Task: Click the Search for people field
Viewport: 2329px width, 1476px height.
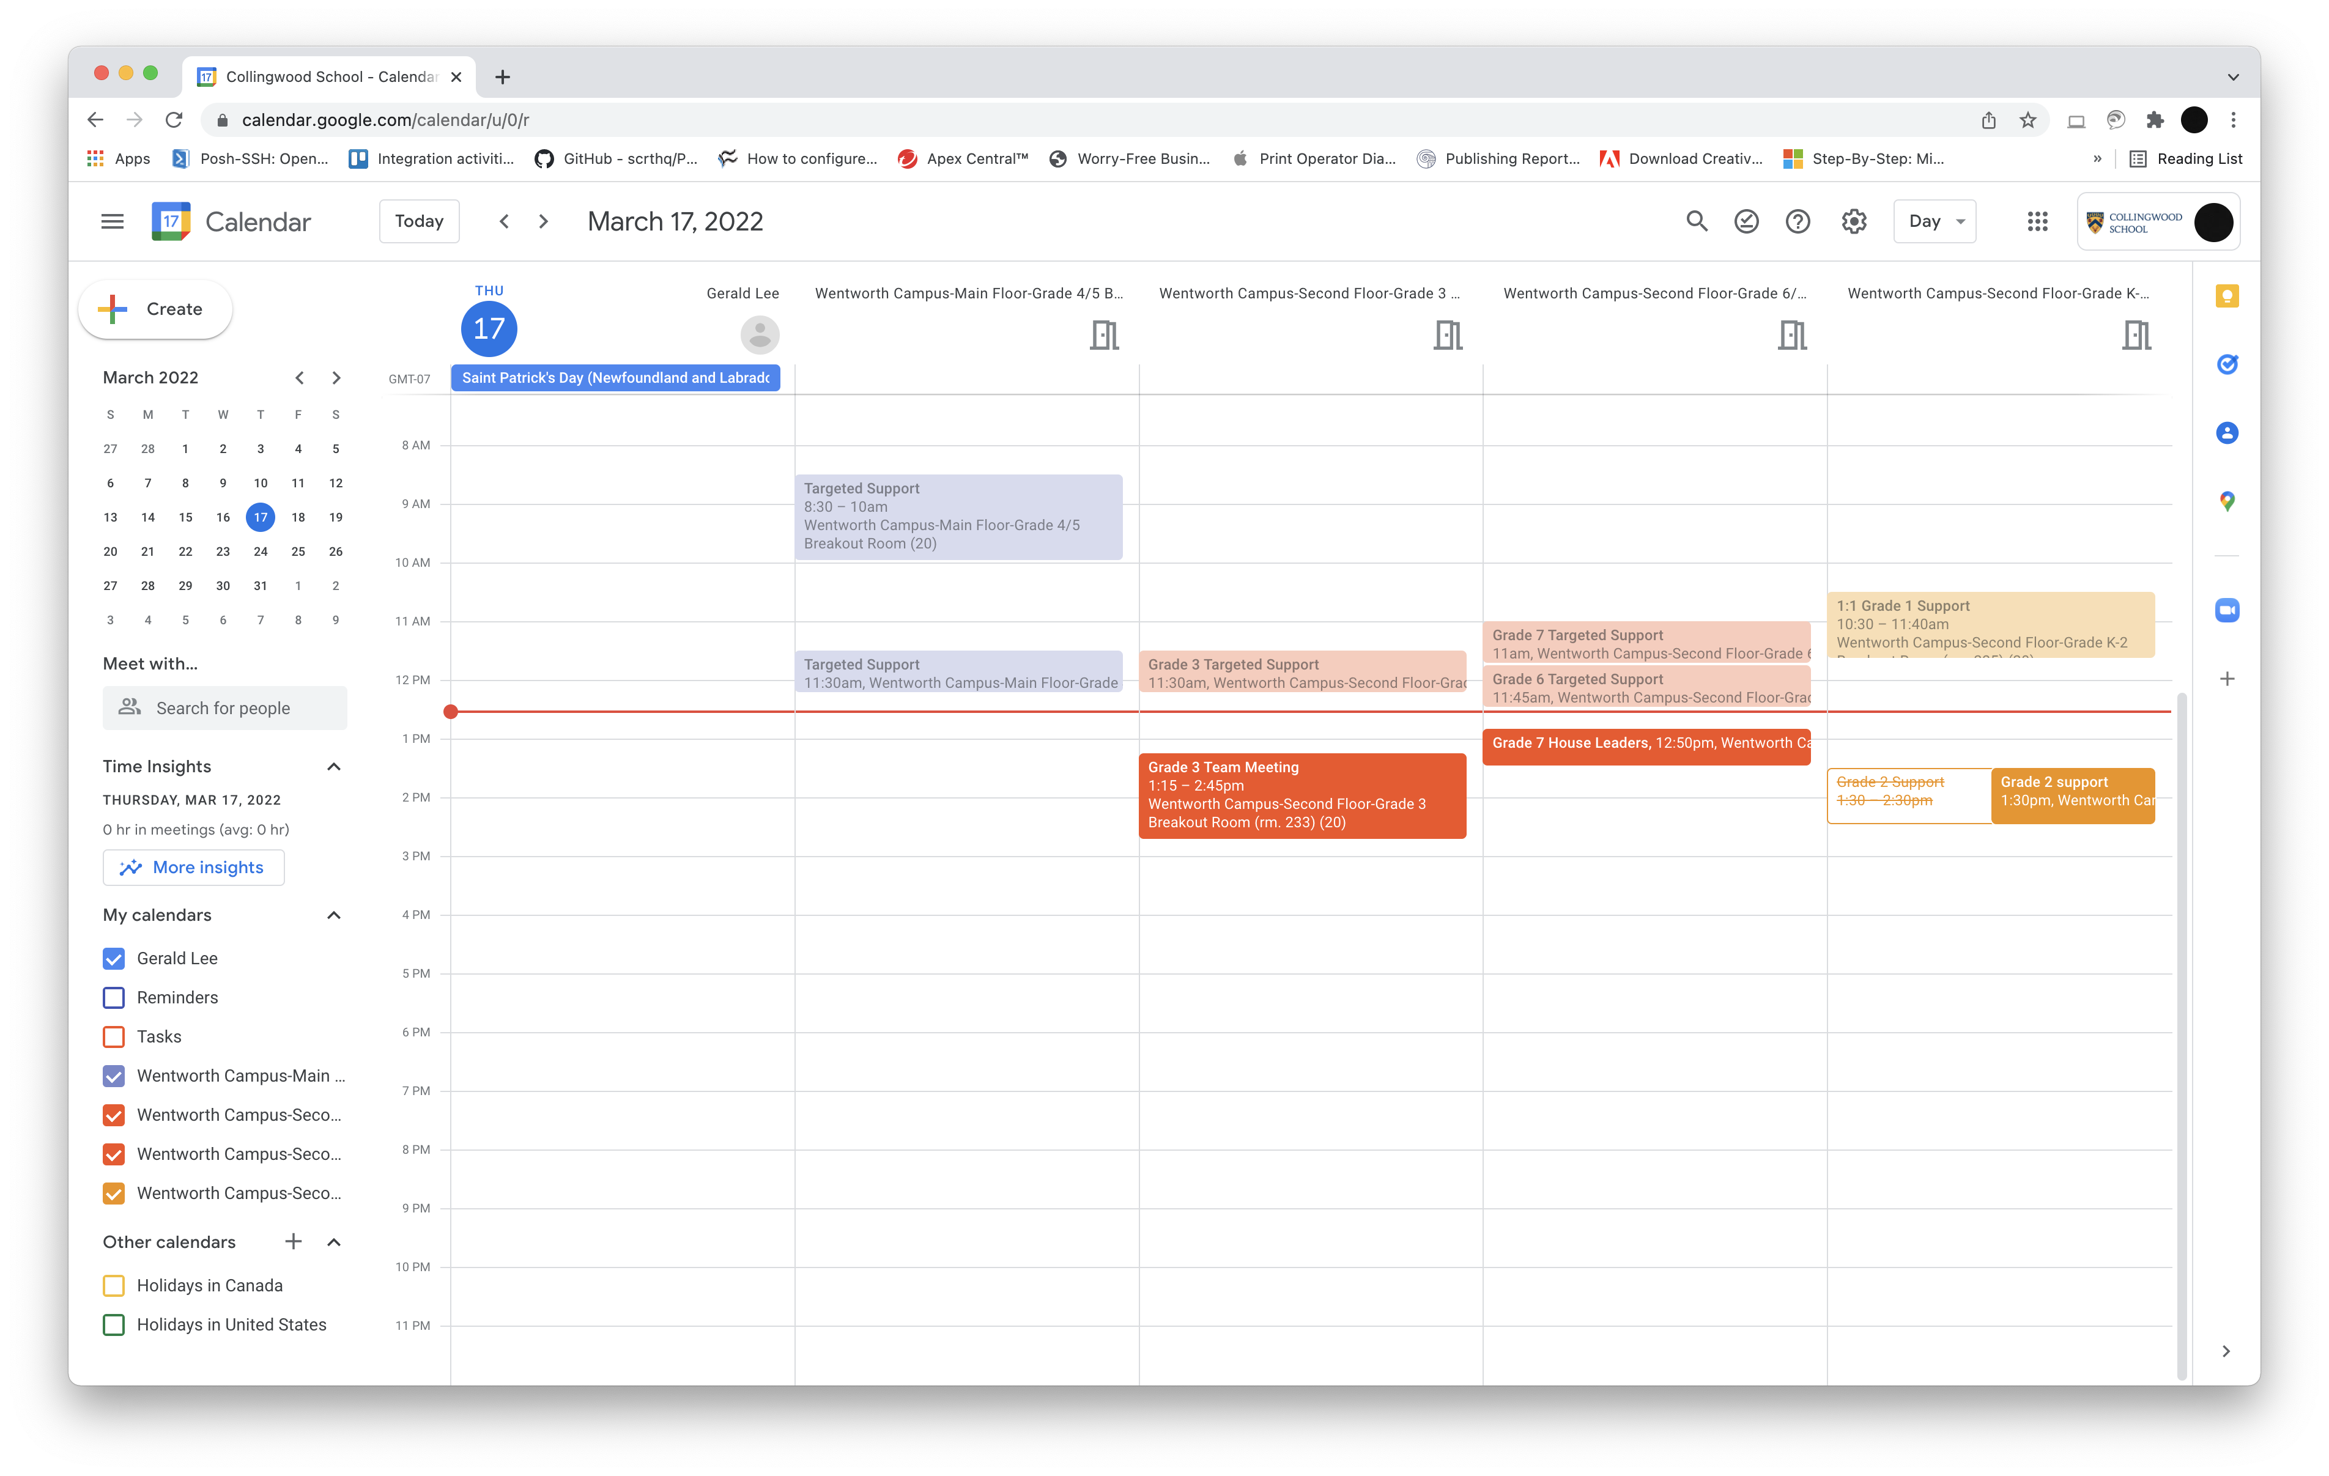Action: (x=224, y=708)
